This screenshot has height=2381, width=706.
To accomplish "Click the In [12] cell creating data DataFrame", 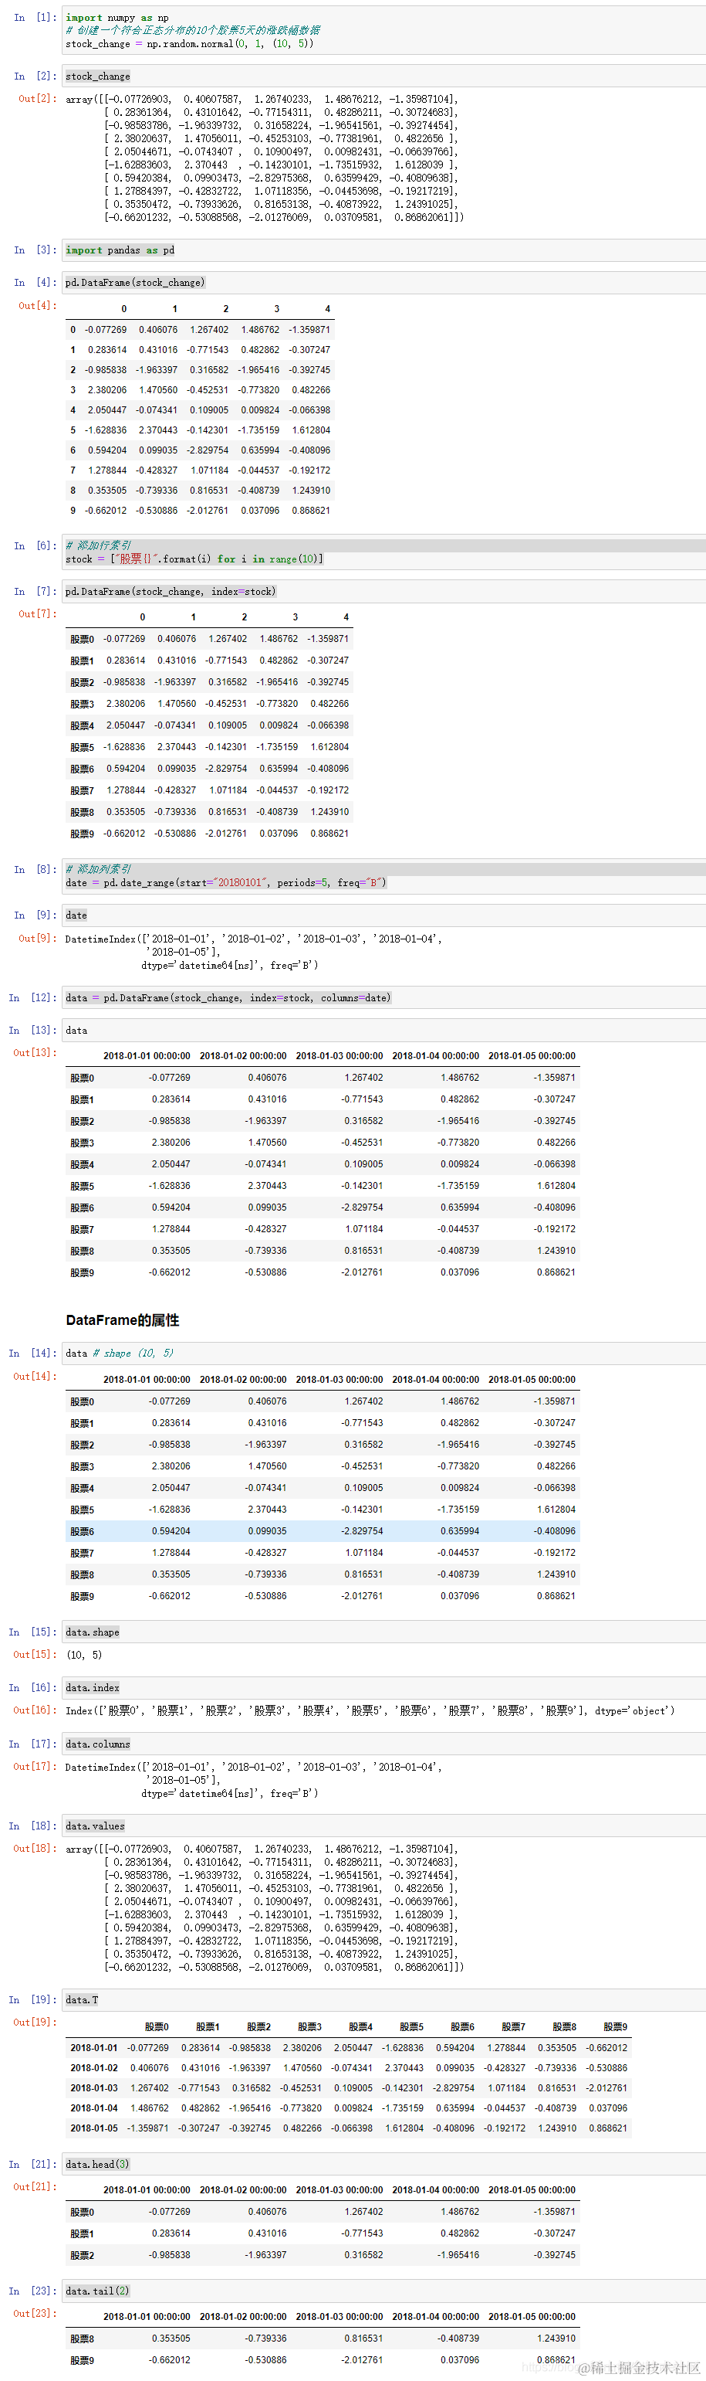I will click(x=384, y=997).
